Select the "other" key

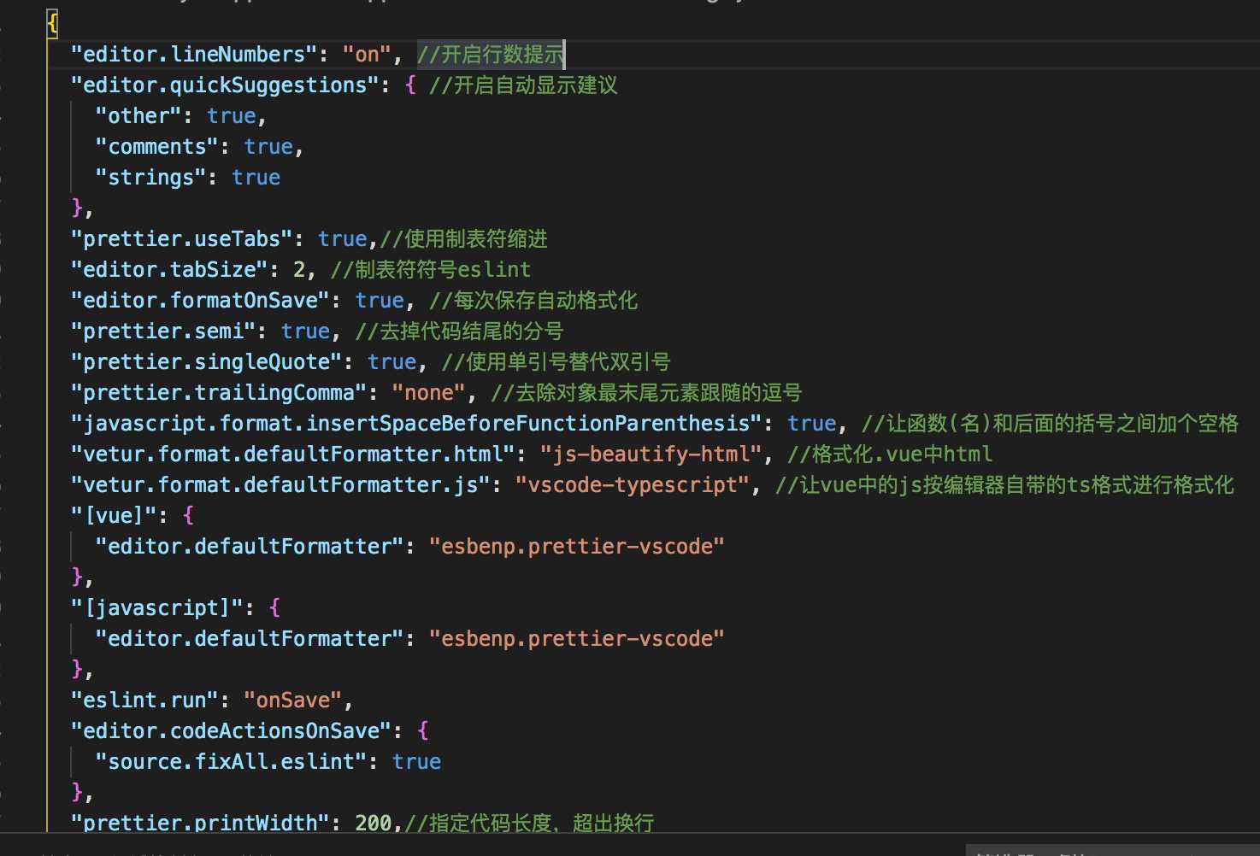pyautogui.click(x=138, y=116)
